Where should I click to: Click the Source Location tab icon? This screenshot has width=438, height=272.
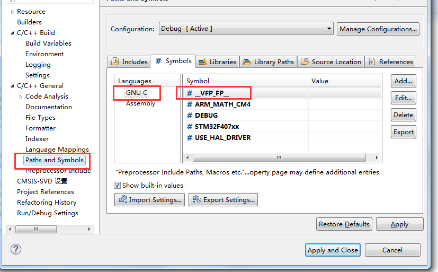point(305,62)
